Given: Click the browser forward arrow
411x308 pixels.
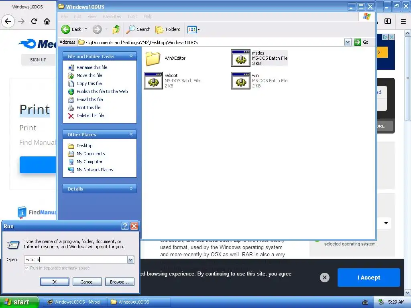Looking at the screenshot, I should click(x=22, y=21).
